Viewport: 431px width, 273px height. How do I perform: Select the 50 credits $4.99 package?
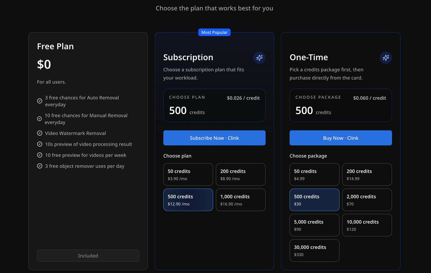pyautogui.click(x=314, y=174)
